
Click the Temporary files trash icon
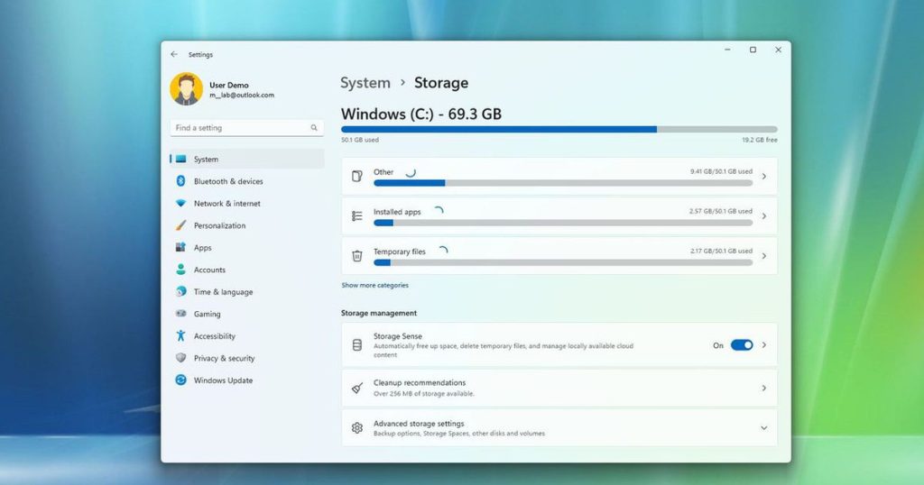tap(357, 256)
